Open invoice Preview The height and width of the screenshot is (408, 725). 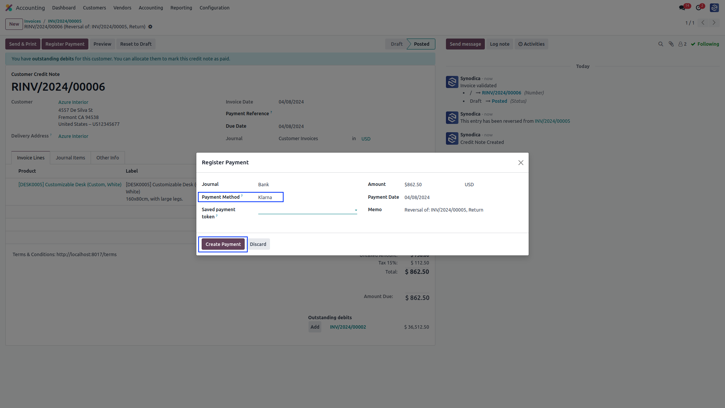click(x=102, y=44)
